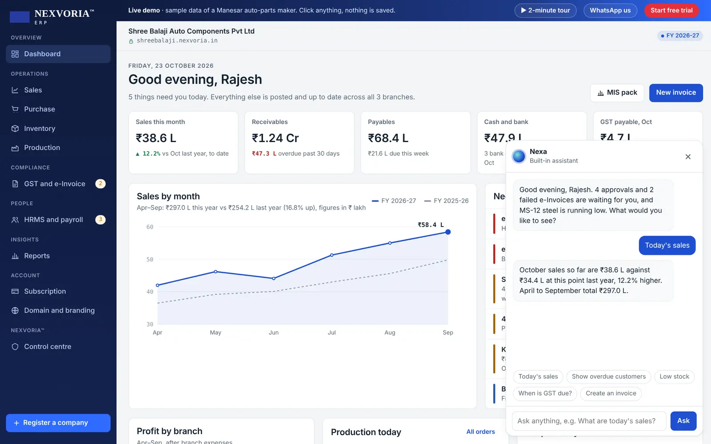
Task: Open Subscription via its card icon
Action: pyautogui.click(x=15, y=291)
